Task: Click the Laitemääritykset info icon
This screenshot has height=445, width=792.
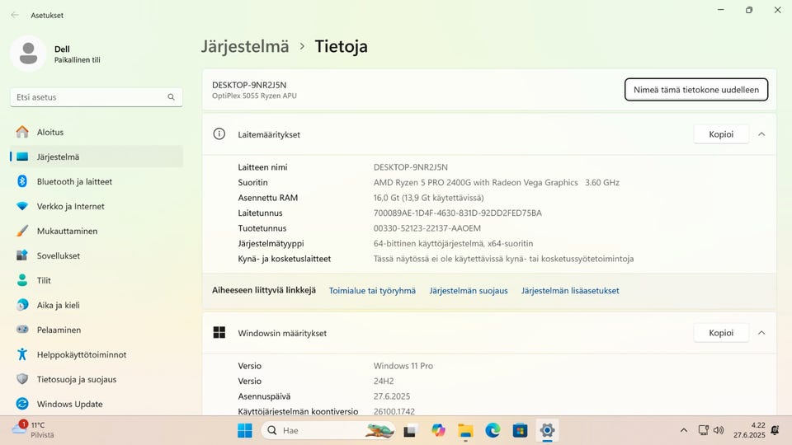Action: 219,134
